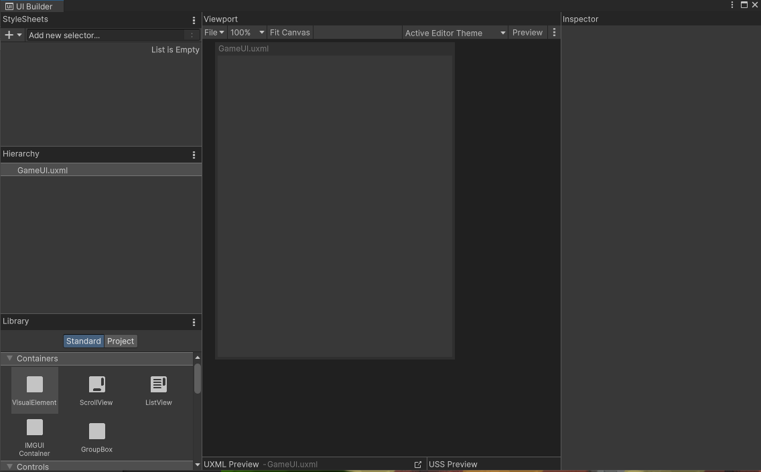Open UXML Preview in external editor
Screen dimensions: 761x472
418,464
